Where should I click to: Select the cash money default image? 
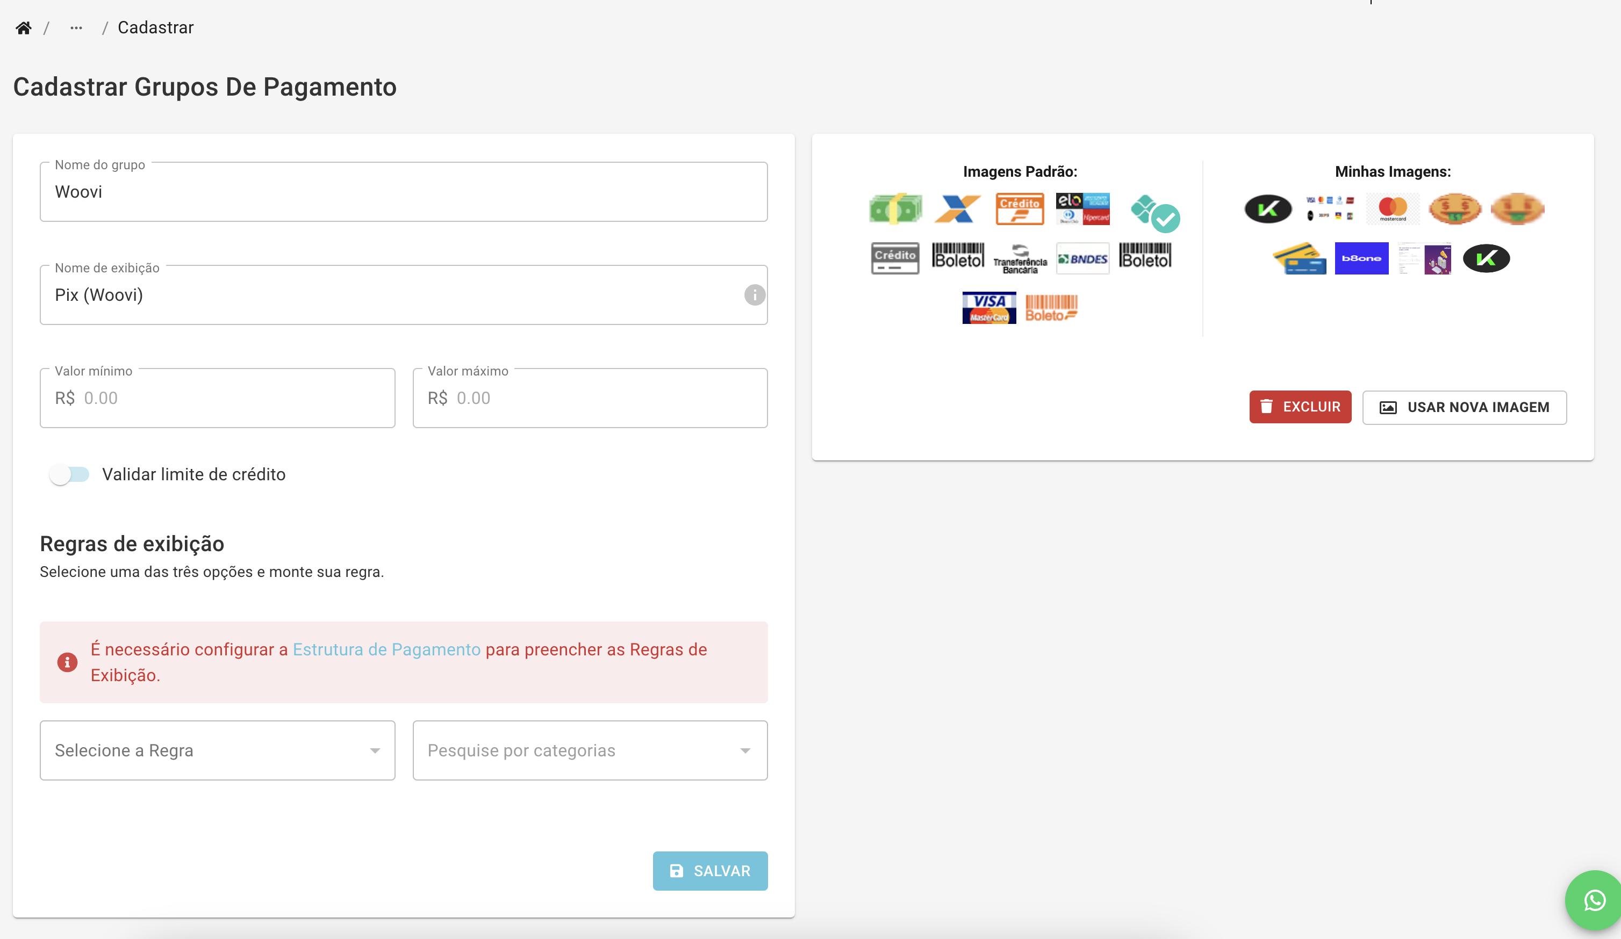click(x=895, y=209)
